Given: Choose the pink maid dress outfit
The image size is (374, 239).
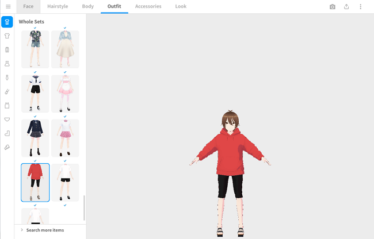Looking at the screenshot, I should [65, 93].
